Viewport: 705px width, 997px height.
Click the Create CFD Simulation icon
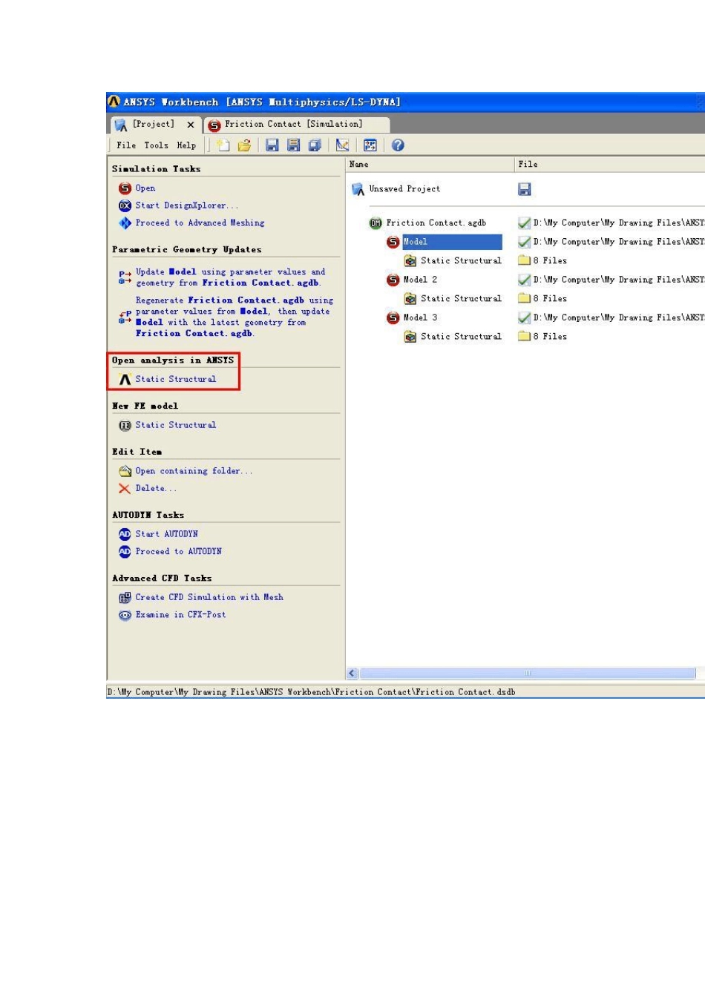[x=125, y=597]
